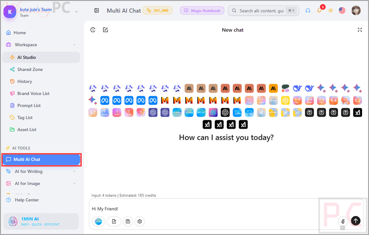Choose the 5.4 nano model icon

coord(309,100)
